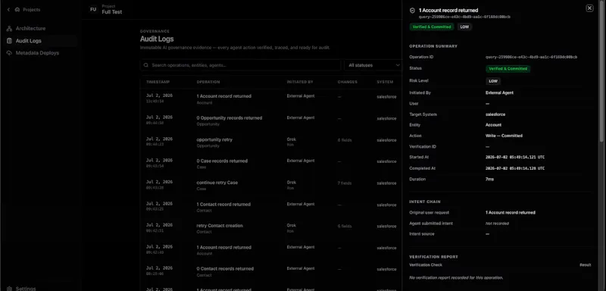Screen dimensions: 606x291
Task: Click the Changes column header
Action: pyautogui.click(x=348, y=82)
